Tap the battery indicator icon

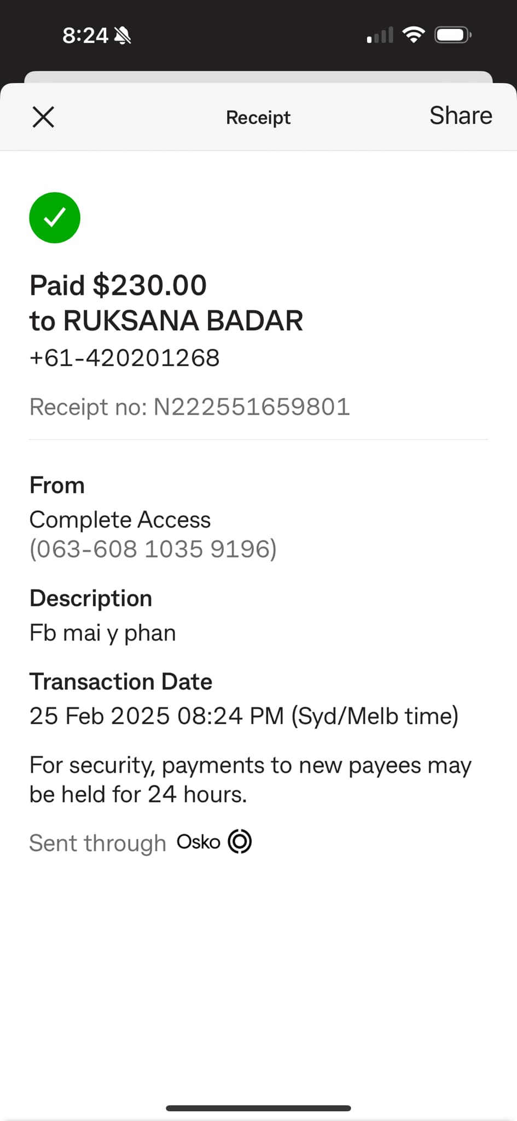(x=452, y=35)
